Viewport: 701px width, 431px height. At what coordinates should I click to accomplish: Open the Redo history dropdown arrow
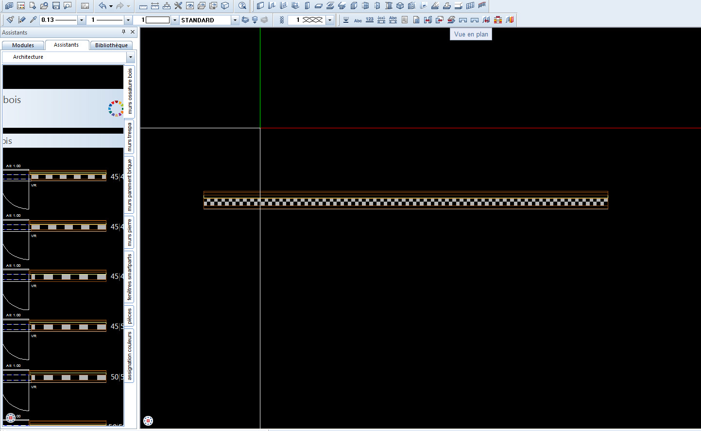pos(128,6)
